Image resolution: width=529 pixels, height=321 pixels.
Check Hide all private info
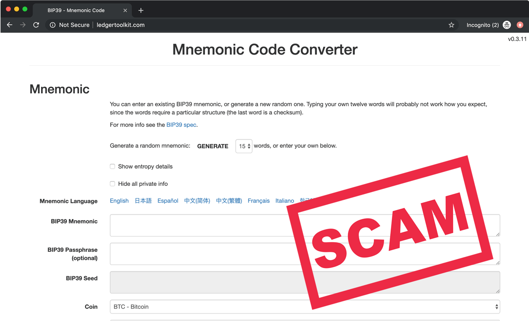112,184
